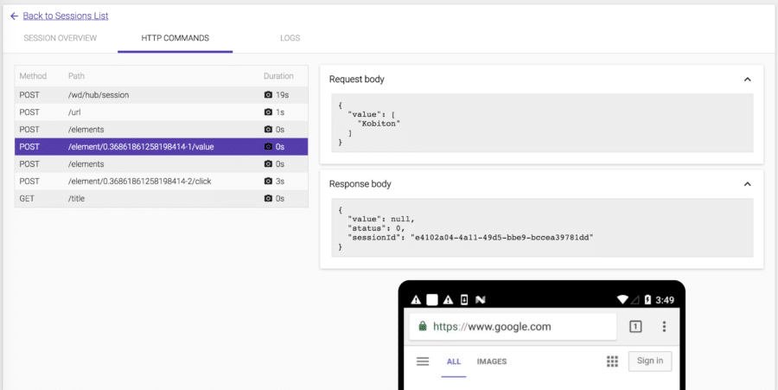Select the HTTP Commands tab

point(175,38)
